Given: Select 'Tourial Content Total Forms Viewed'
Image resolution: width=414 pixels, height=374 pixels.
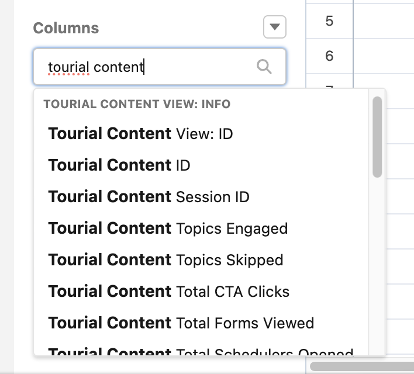Looking at the screenshot, I should point(181,323).
